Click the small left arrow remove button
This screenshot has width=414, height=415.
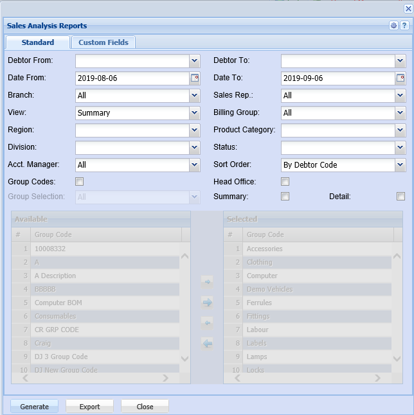tap(207, 322)
